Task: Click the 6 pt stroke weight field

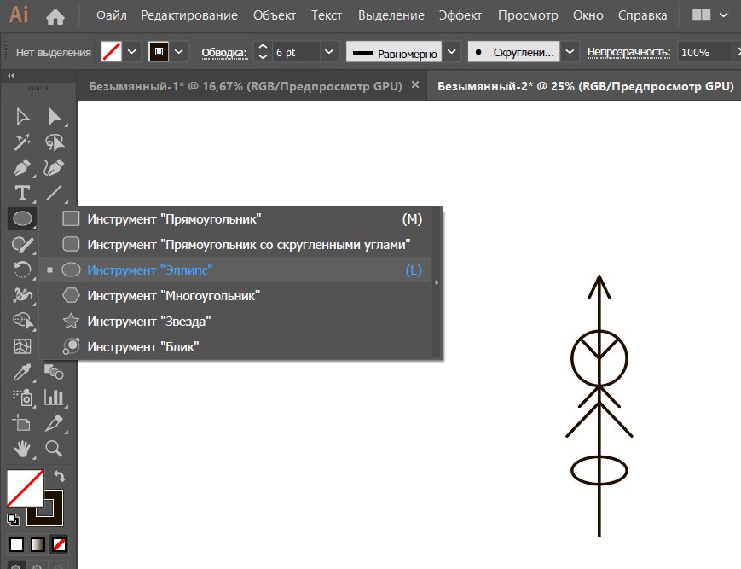Action: [296, 51]
